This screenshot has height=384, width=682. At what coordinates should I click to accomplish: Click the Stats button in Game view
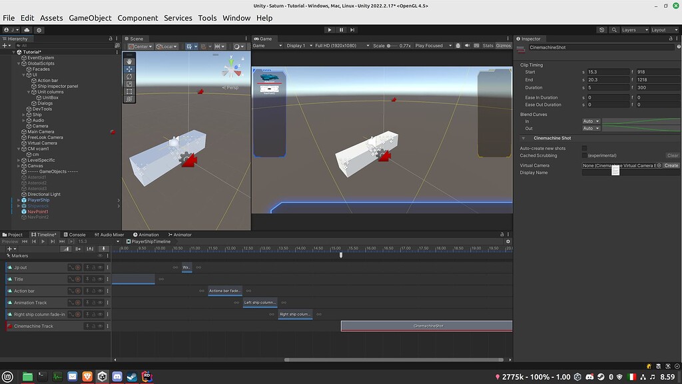pyautogui.click(x=488, y=45)
